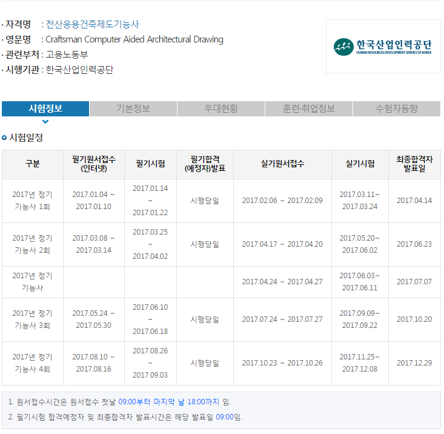The image size is (444, 434).
Task: Click the 고용노동부 related-ministry text
Action: [67, 55]
